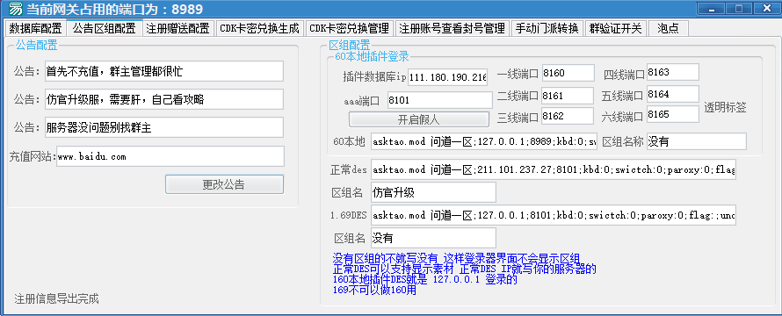
Task: Close the gateway window
Action: 766,9
